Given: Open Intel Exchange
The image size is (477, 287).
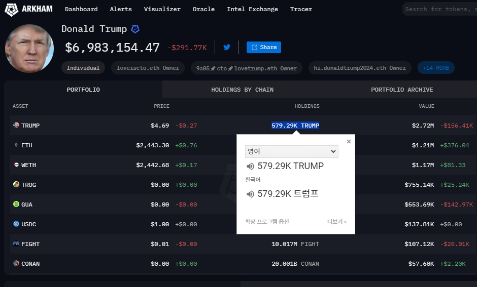Looking at the screenshot, I should coord(253,9).
